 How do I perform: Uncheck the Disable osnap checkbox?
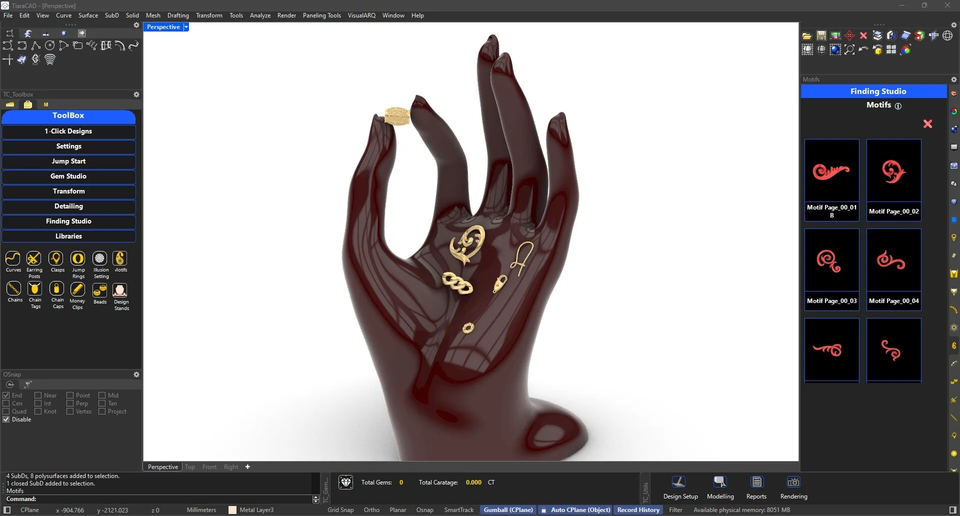(6, 419)
